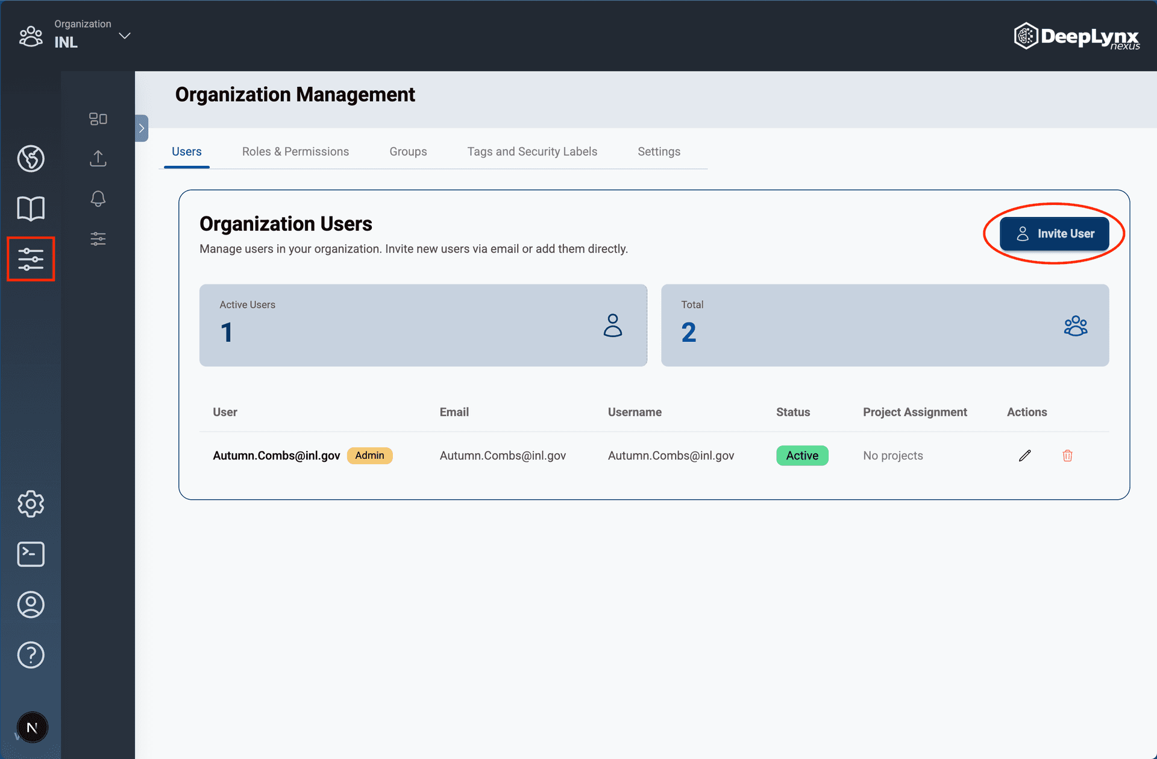Open the documentation book icon
1157x759 pixels.
click(x=31, y=208)
